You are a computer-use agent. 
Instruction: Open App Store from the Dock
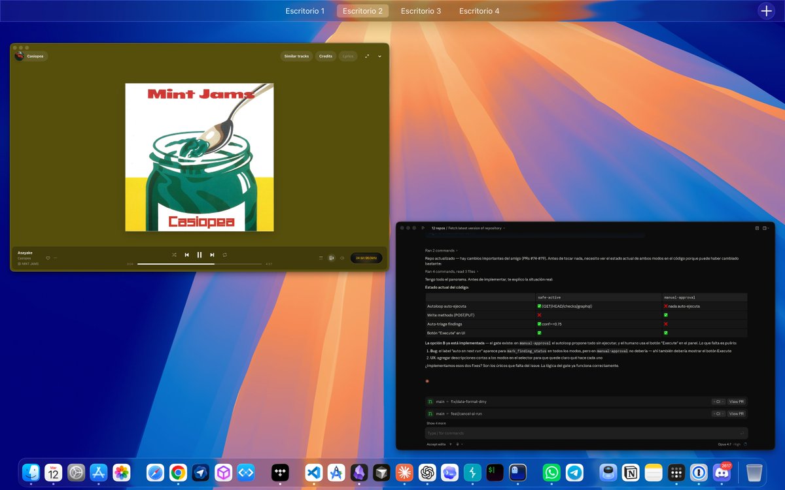pos(99,472)
